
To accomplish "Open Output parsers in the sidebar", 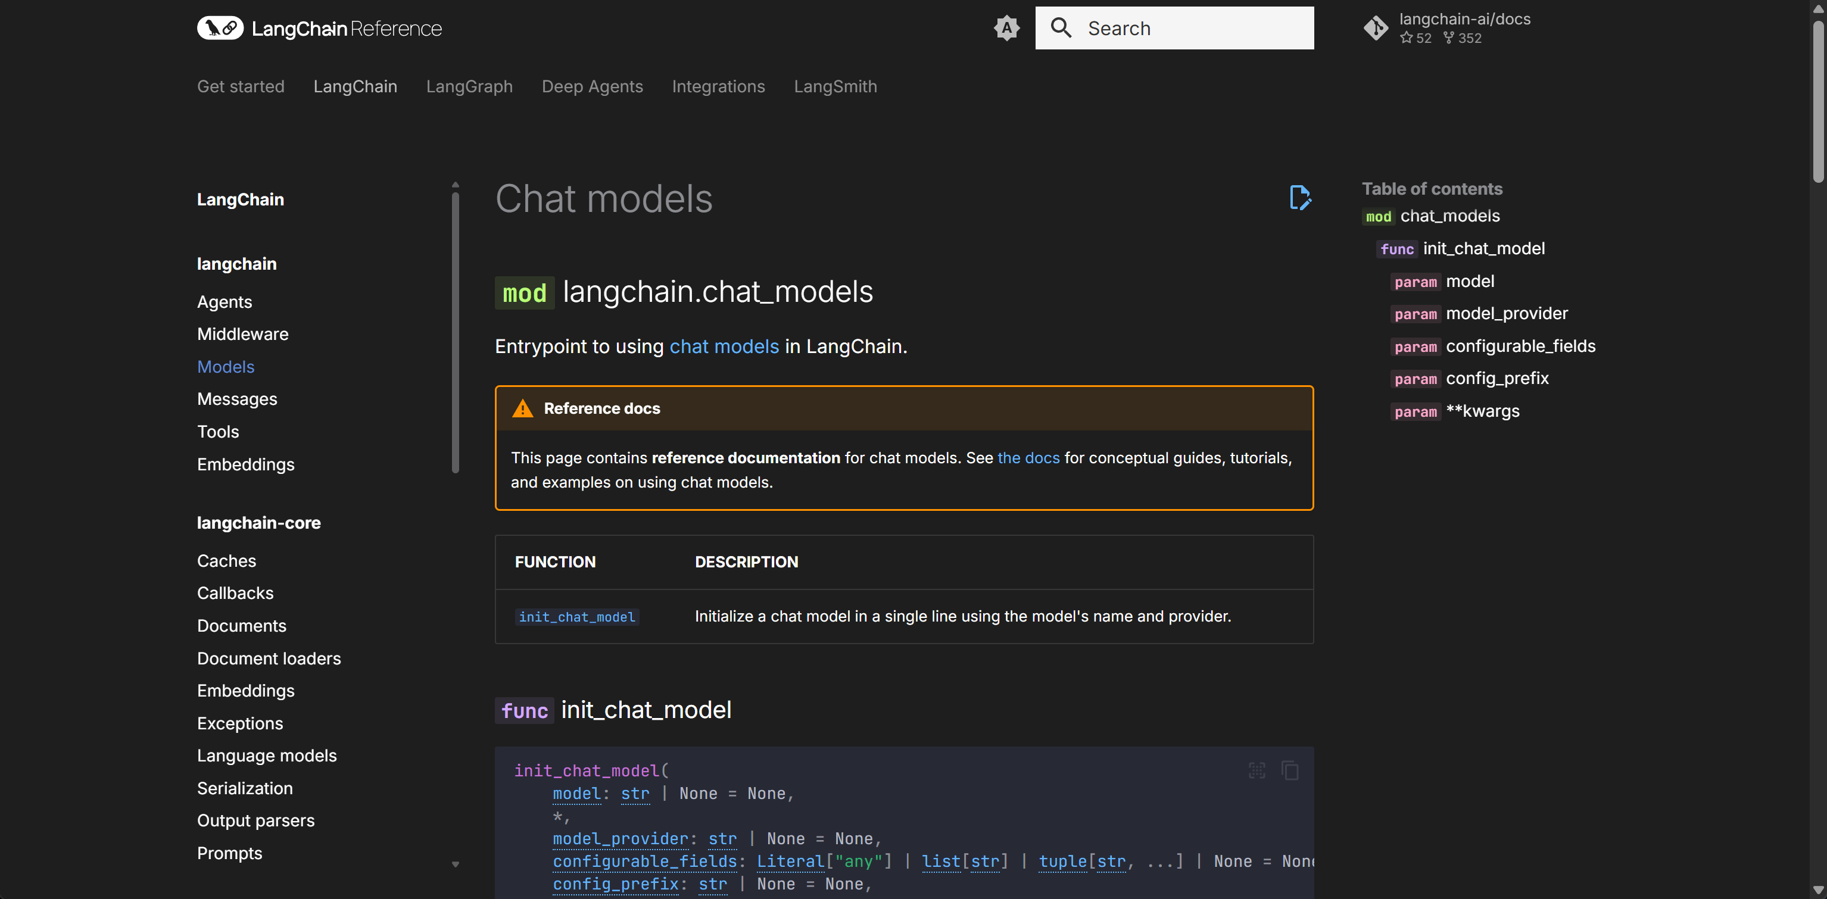I will pos(256,820).
